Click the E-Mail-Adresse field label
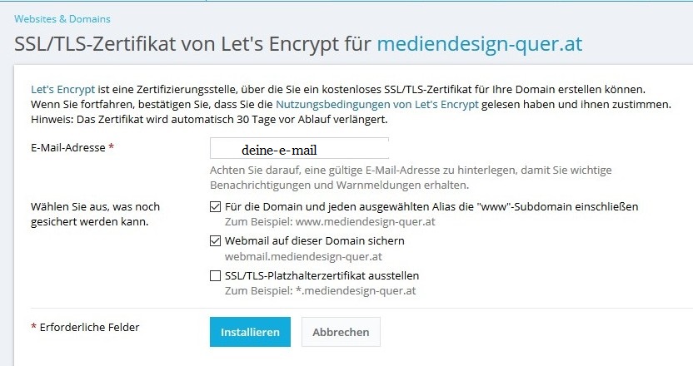The image size is (693, 366). [x=72, y=147]
